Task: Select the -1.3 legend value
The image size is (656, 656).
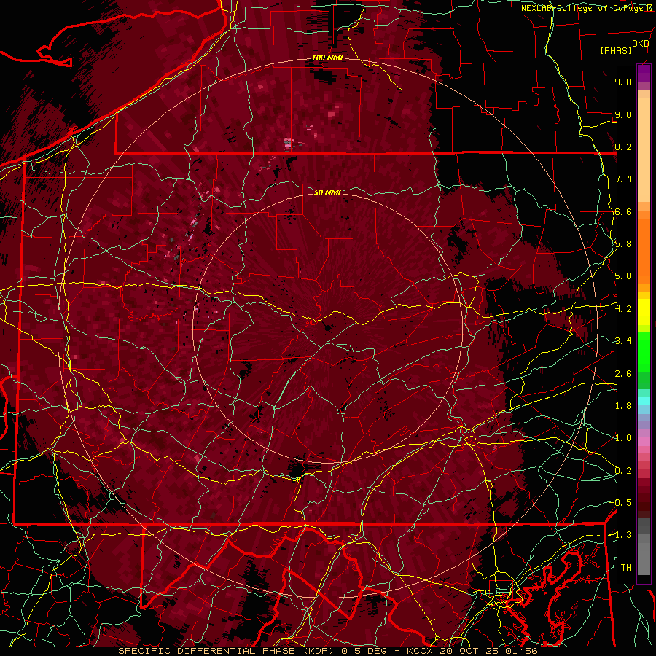Action: pyautogui.click(x=621, y=535)
